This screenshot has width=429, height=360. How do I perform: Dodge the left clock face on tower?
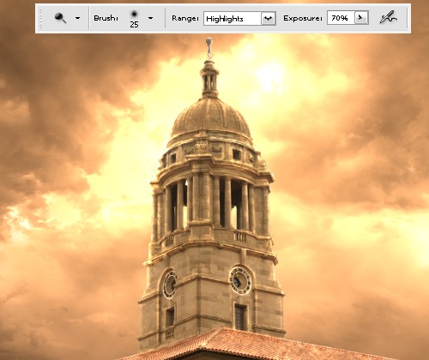[x=170, y=284]
